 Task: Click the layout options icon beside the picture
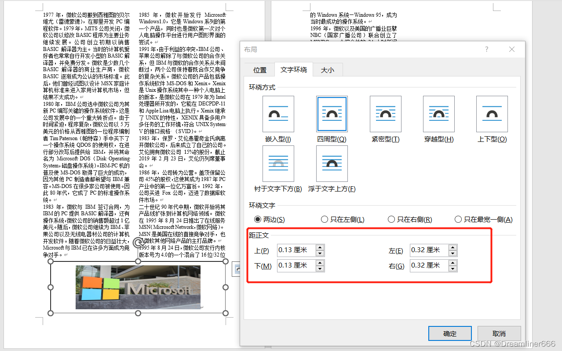[x=237, y=269]
